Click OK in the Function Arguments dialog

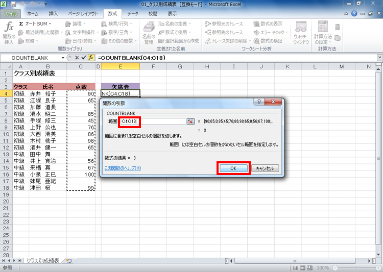[233, 168]
